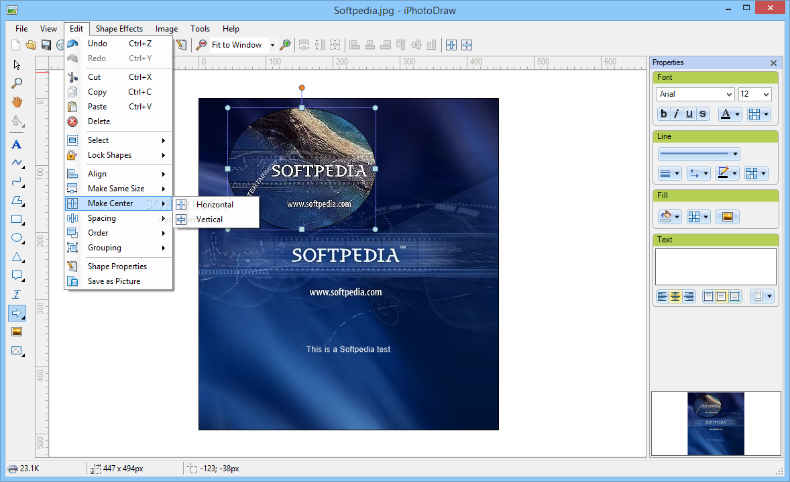Select the block arrow shape tool
The height and width of the screenshot is (482, 790).
point(17,313)
